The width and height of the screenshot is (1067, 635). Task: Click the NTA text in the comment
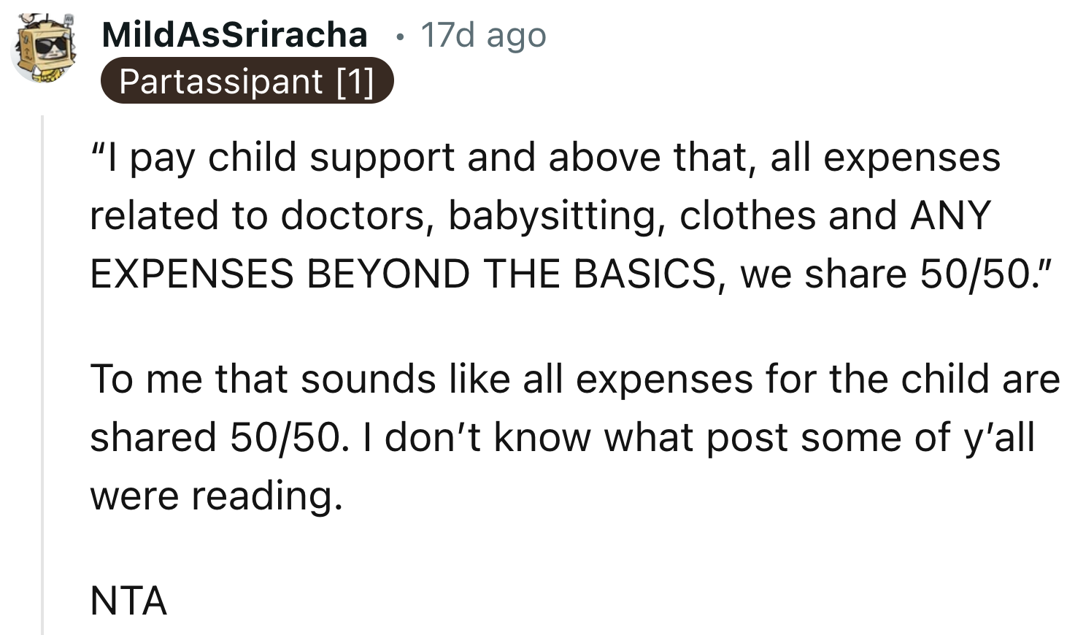tap(129, 600)
